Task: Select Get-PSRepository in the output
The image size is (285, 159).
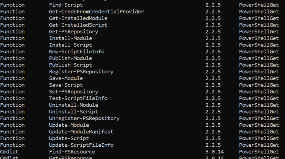Action: tap(74, 32)
